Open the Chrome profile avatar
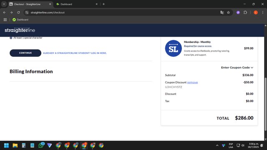This screenshot has height=150, width=267. (x=256, y=12)
